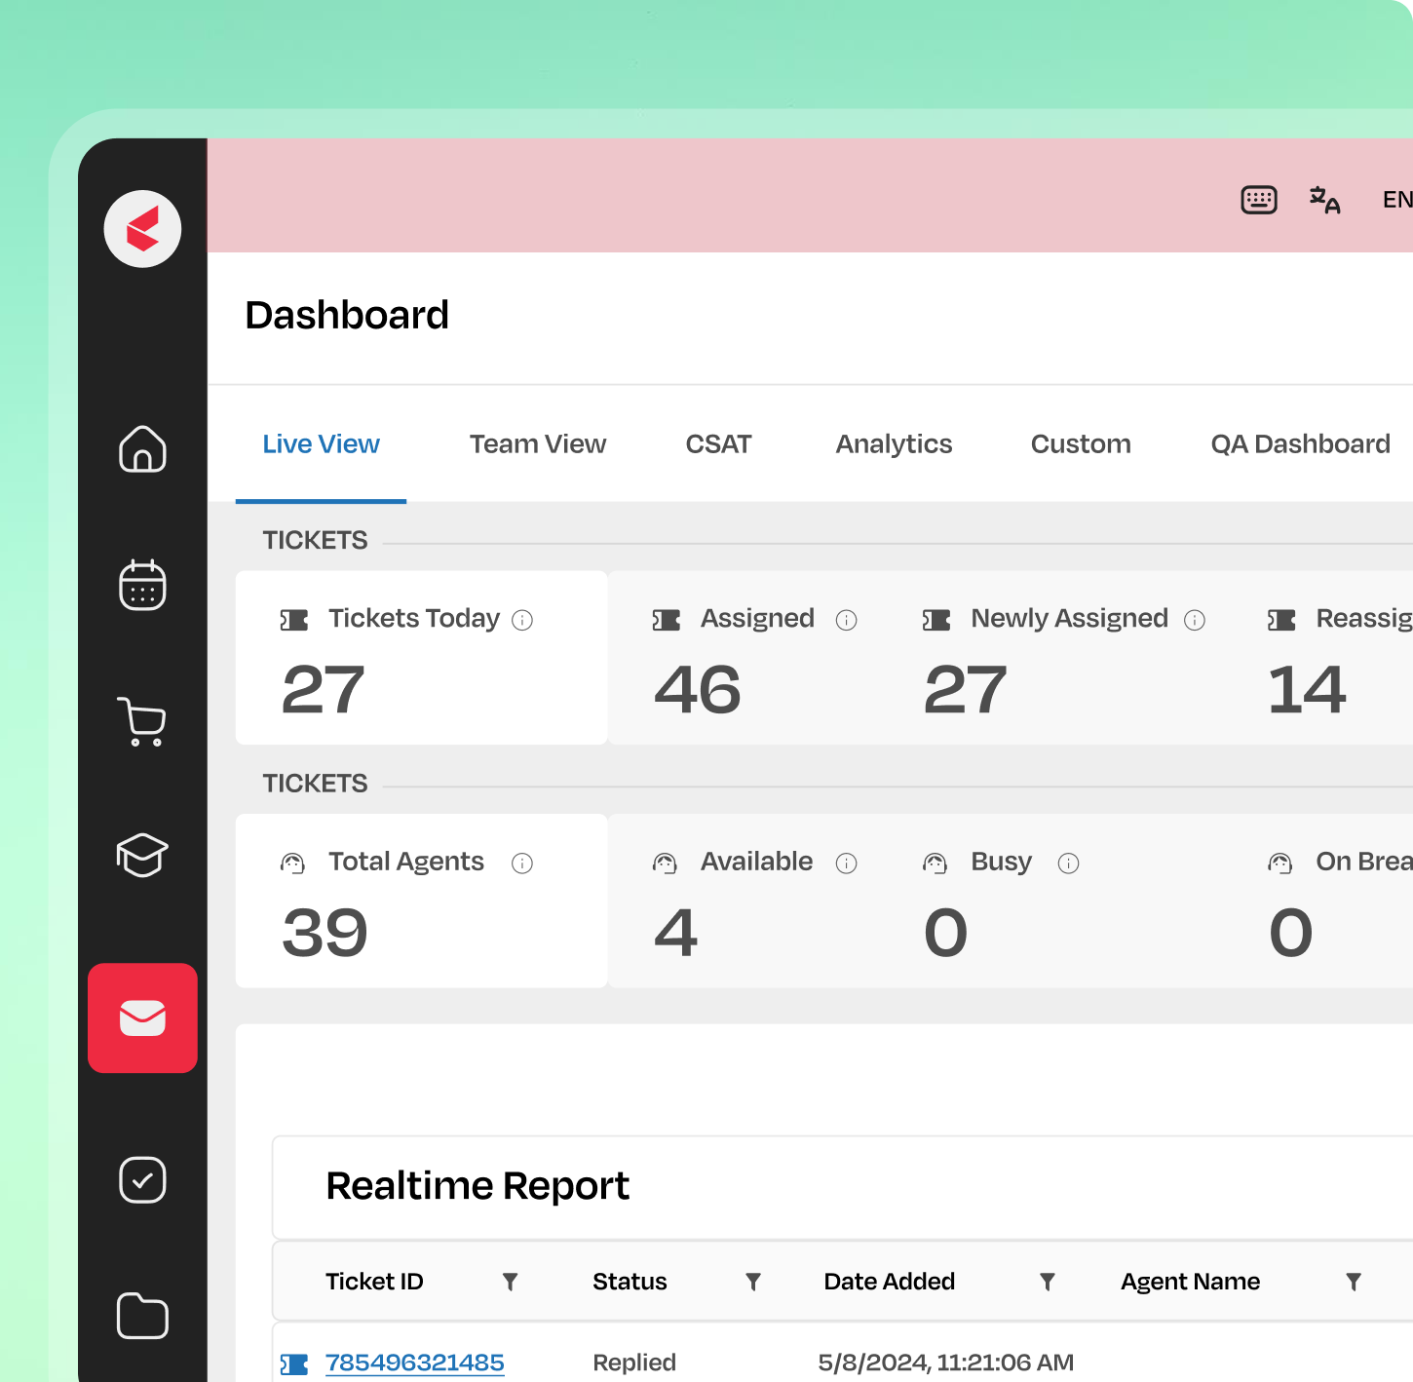Screen dimensions: 1413x1382
Task: Click the red company logo in sidebar
Action: pos(142,228)
